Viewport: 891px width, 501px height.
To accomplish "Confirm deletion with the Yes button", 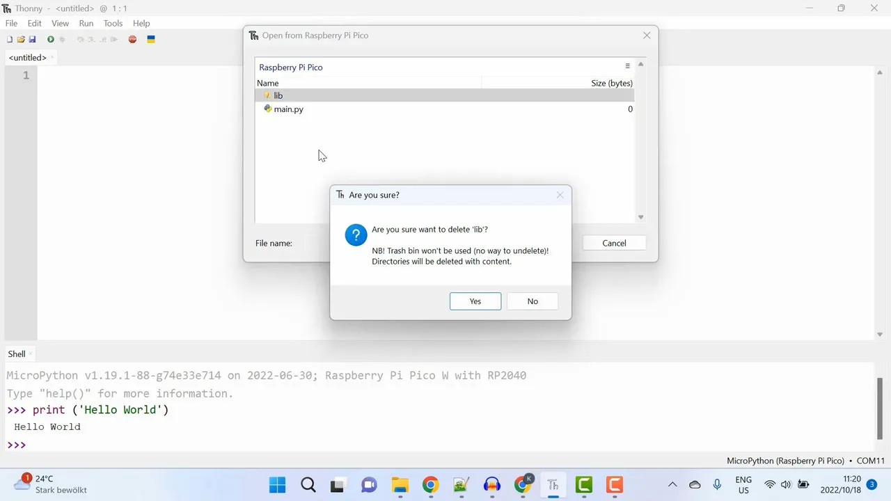I will coord(475,301).
